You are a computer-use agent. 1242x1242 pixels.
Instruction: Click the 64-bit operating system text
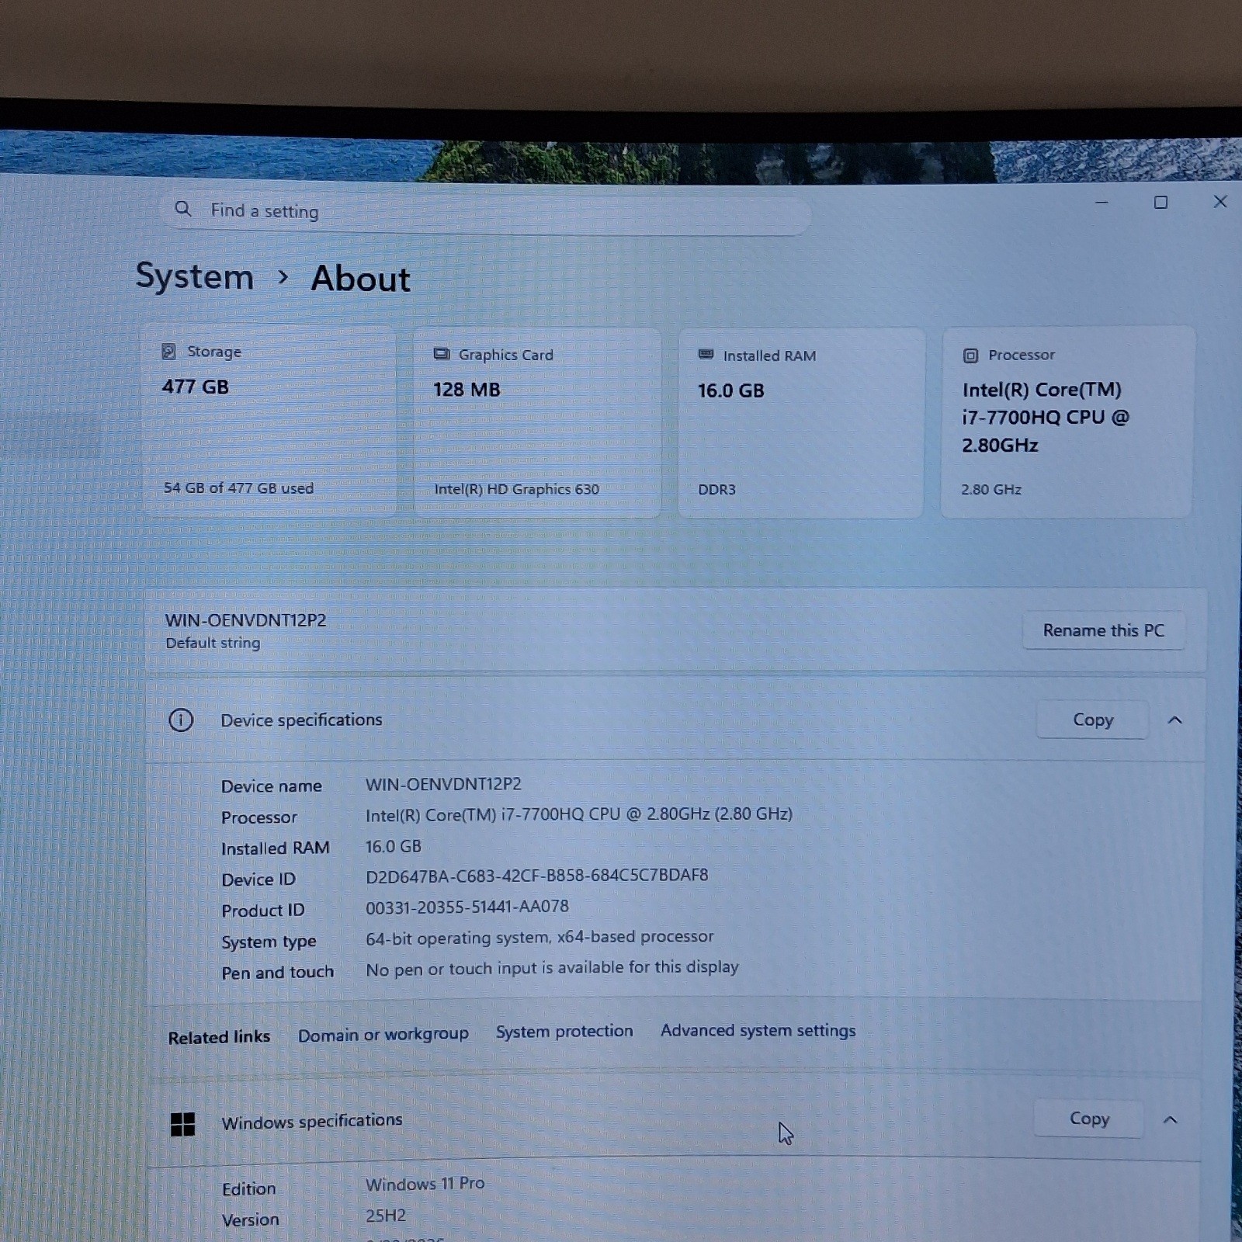click(x=539, y=938)
